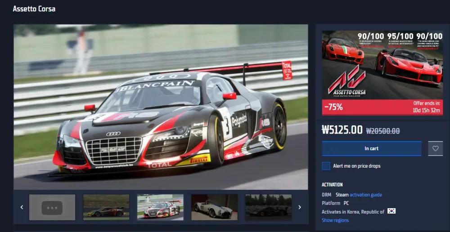
Task: Enable the Alert me on price drops checkbox
Action: pyautogui.click(x=326, y=166)
